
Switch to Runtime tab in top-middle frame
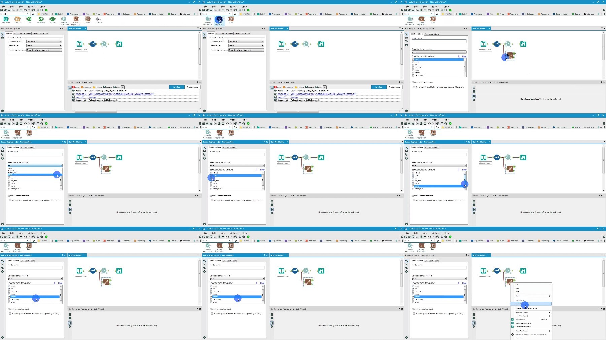(x=229, y=33)
